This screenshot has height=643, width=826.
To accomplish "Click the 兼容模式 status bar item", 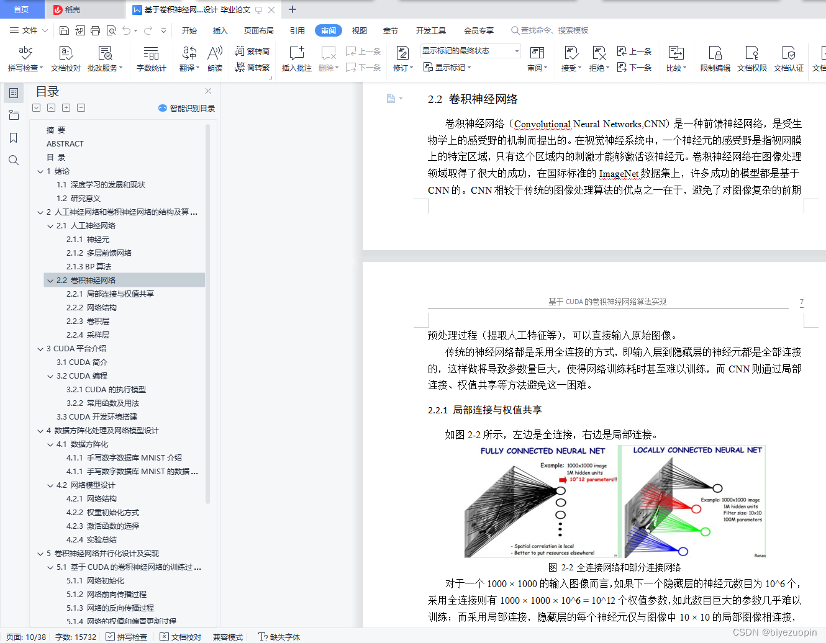I will 228,637.
